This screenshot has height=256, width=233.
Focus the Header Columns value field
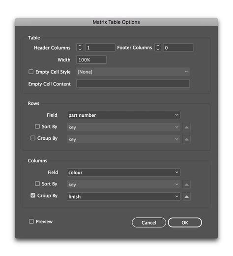click(100, 48)
